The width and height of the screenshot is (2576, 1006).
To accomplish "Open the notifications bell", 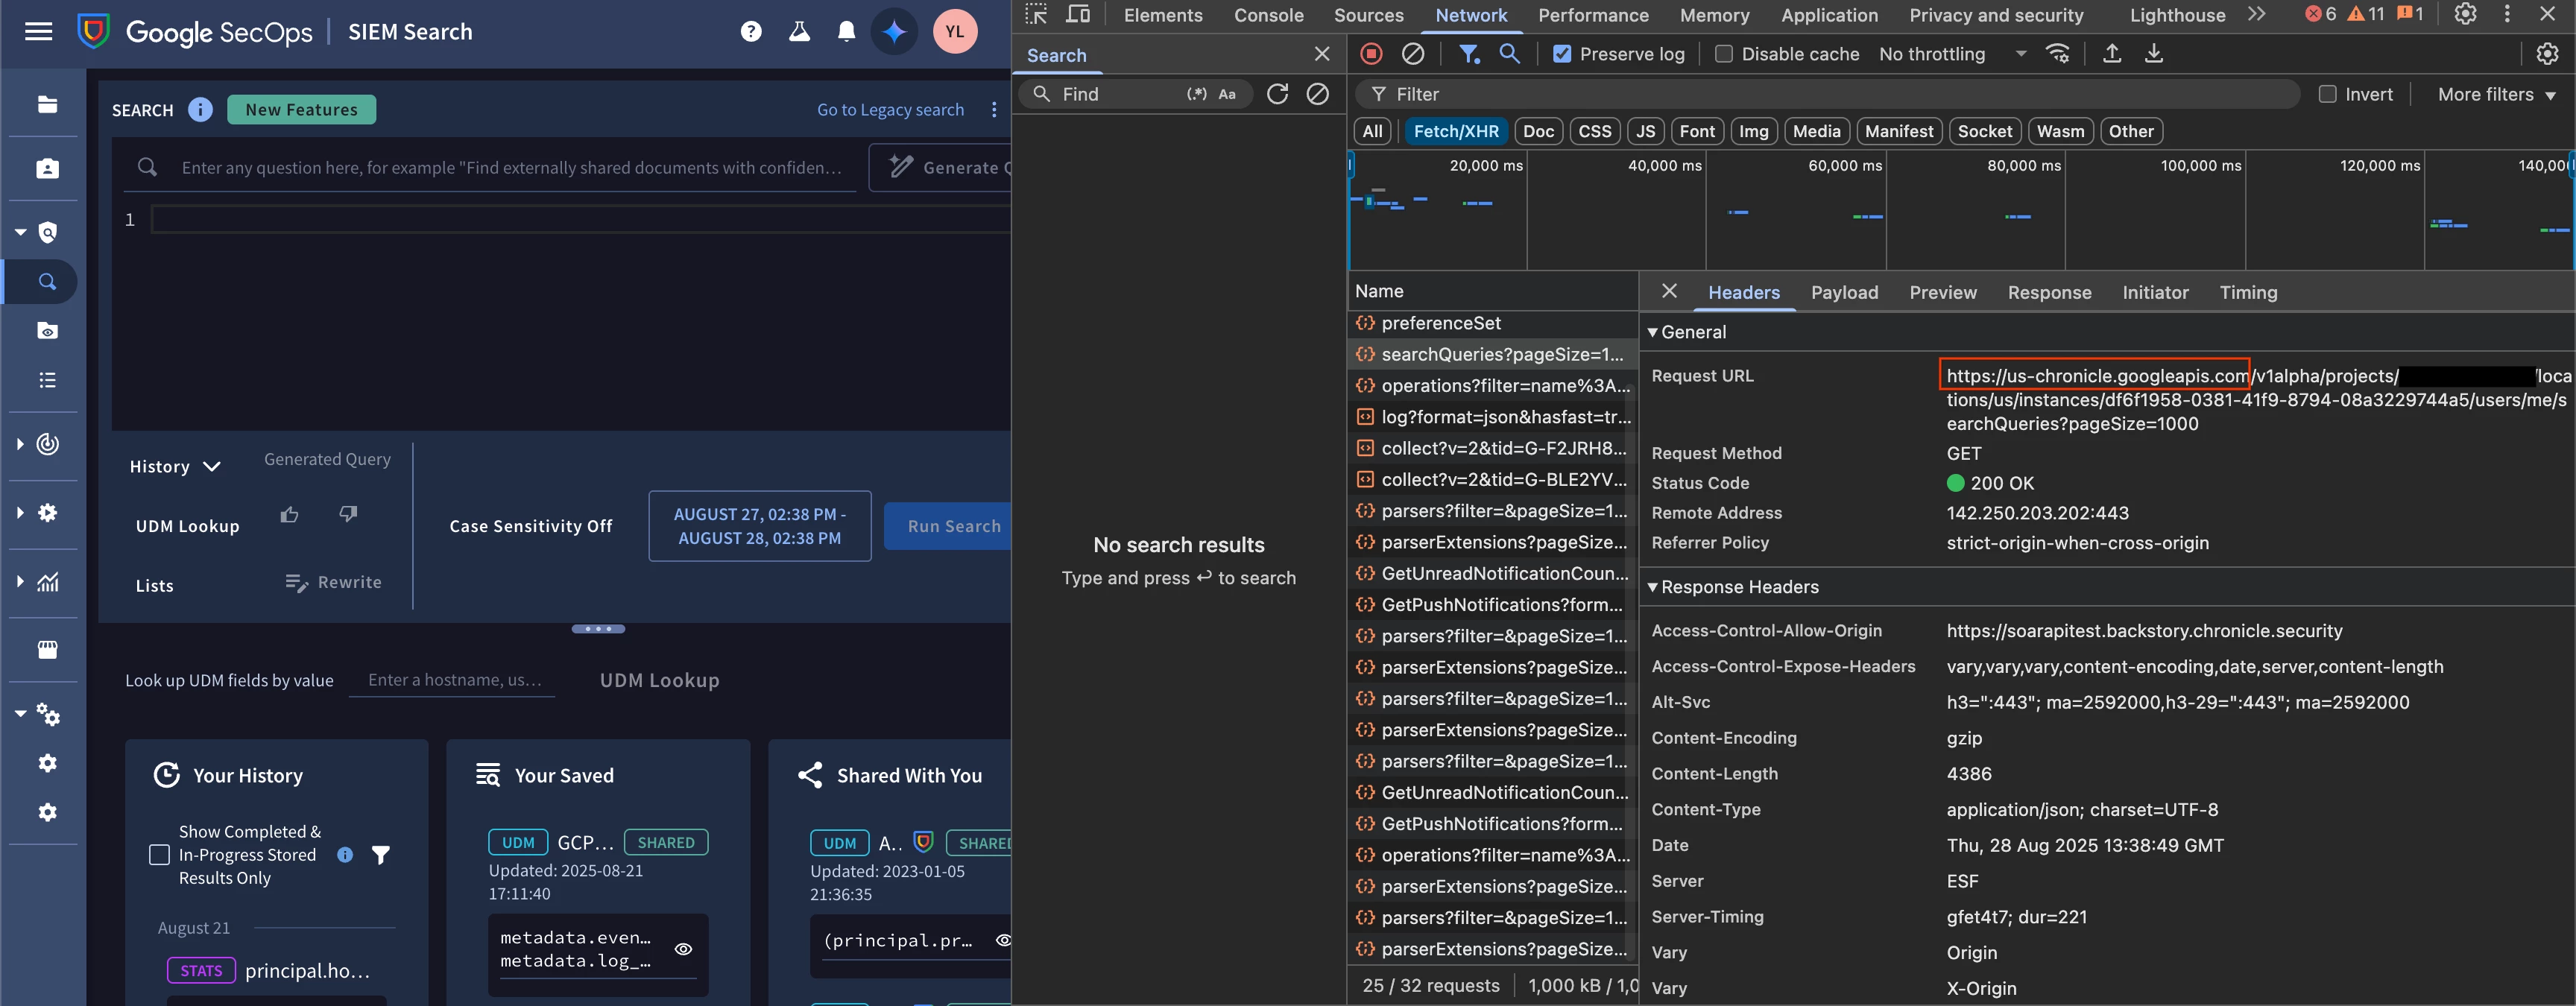I will click(x=847, y=32).
